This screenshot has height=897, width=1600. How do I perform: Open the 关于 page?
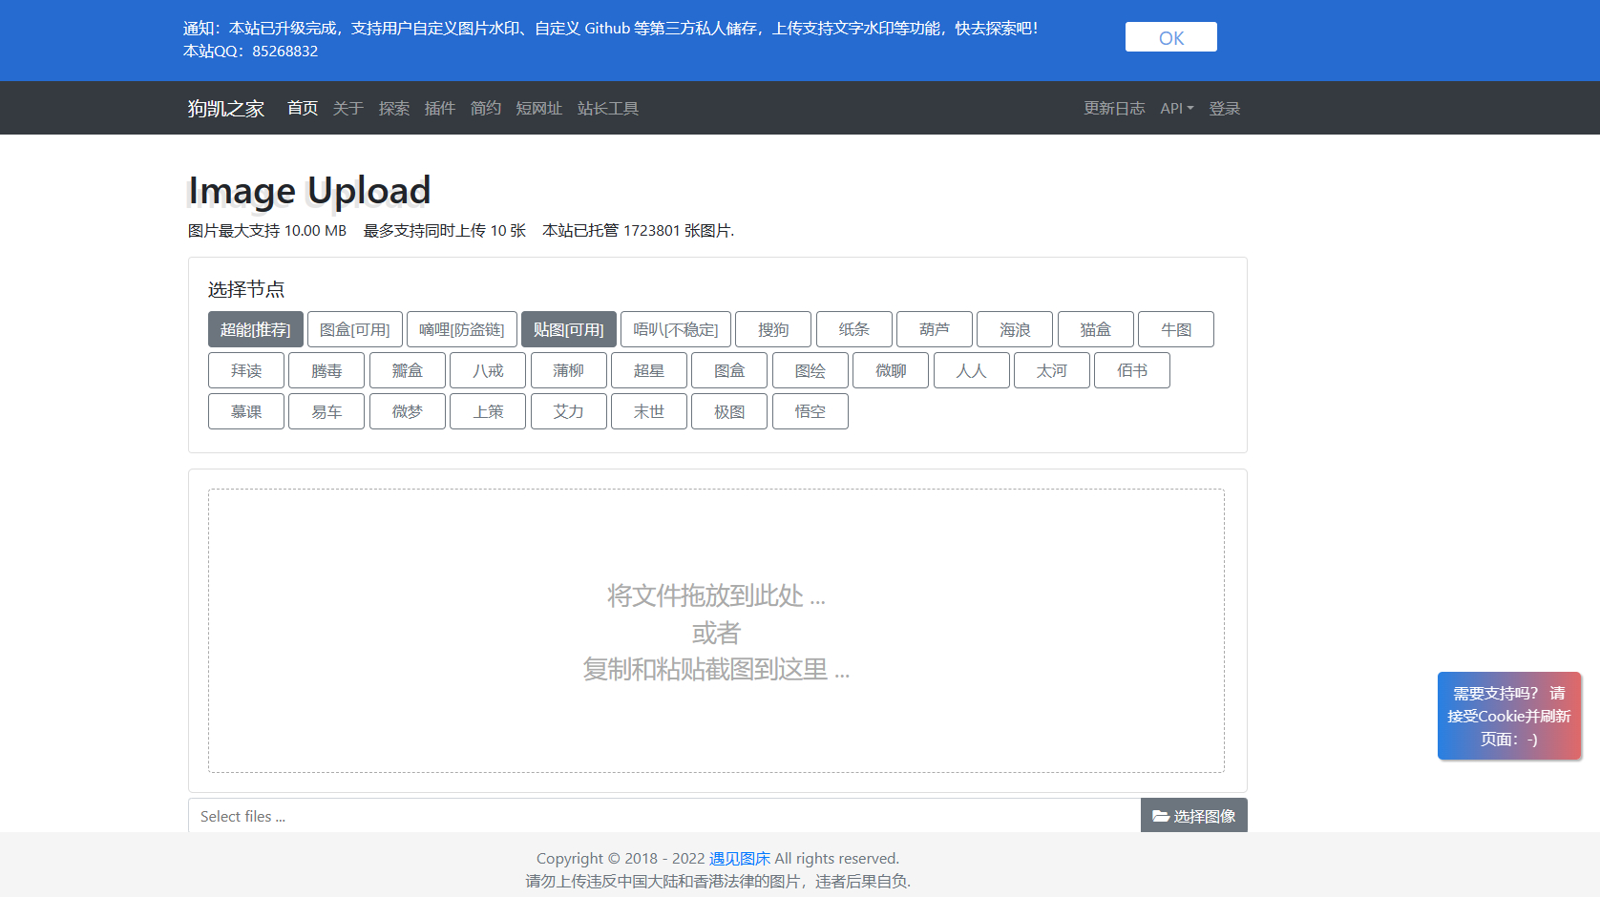click(348, 109)
